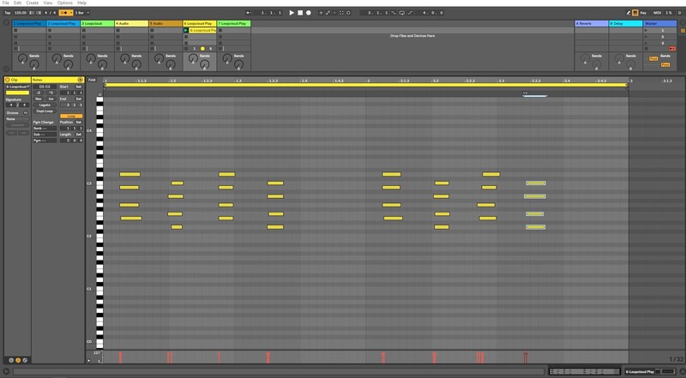Click track 1 Send A knob
The image size is (686, 378).
click(x=22, y=58)
